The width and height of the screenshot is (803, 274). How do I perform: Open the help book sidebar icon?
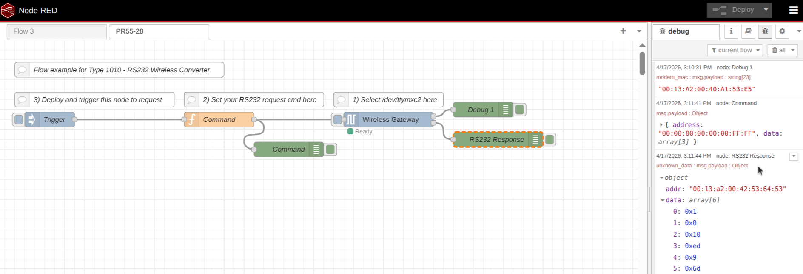(748, 31)
